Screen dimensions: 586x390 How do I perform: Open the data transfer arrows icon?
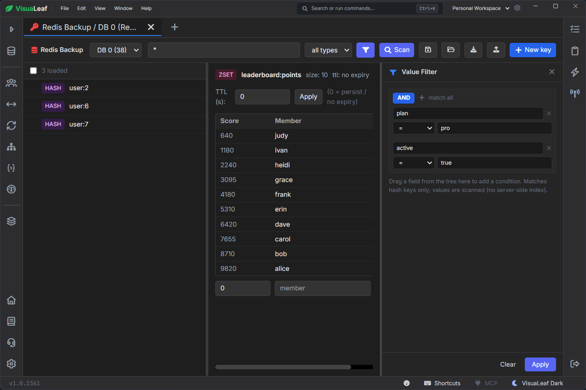tap(11, 104)
